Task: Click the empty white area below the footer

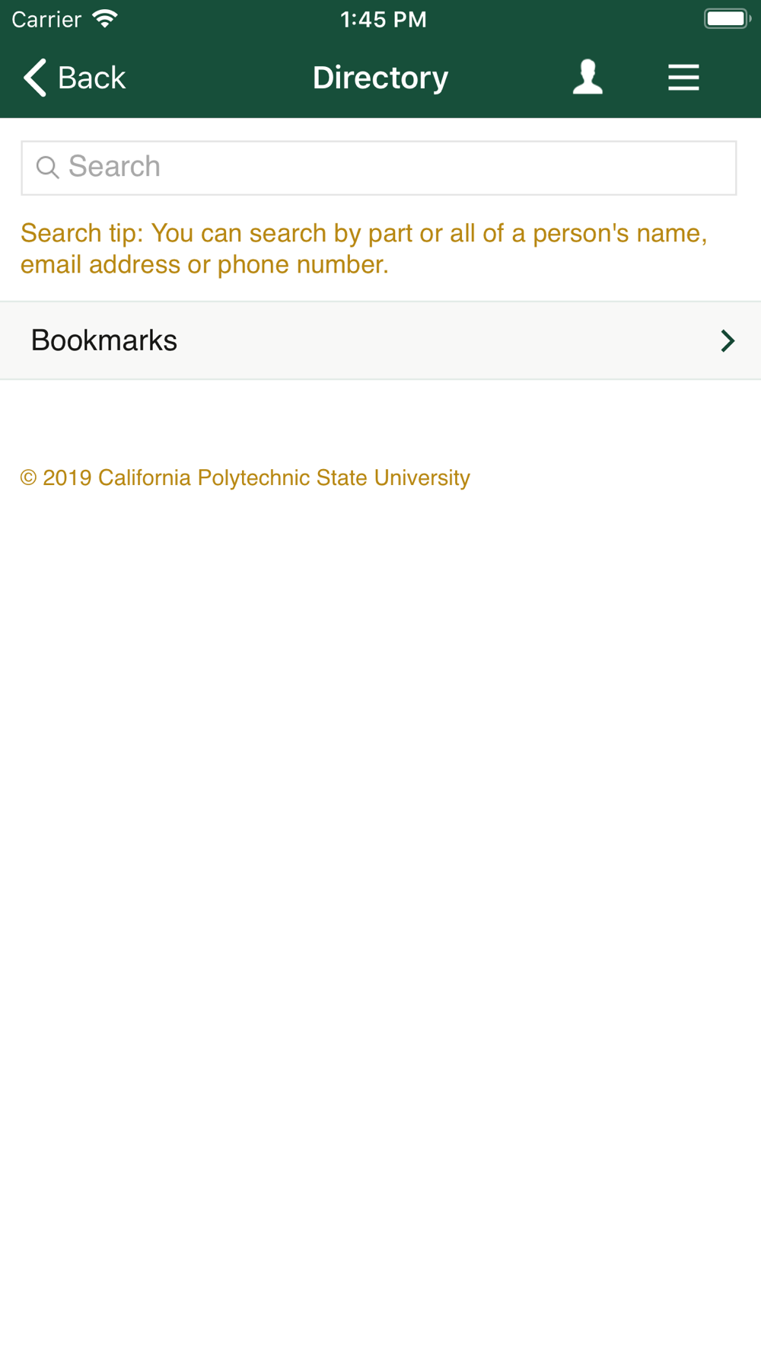Action: pos(380,914)
